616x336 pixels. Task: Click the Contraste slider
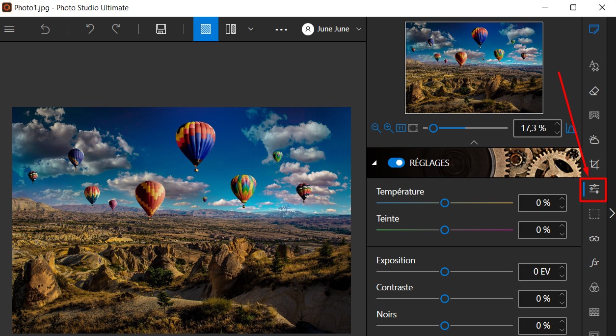click(x=445, y=298)
